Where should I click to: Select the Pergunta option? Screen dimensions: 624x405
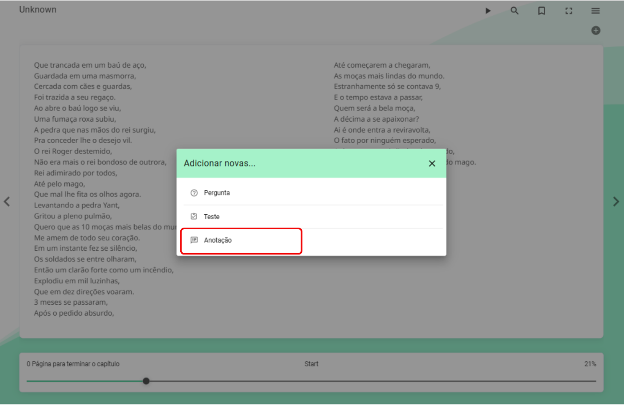(311, 193)
